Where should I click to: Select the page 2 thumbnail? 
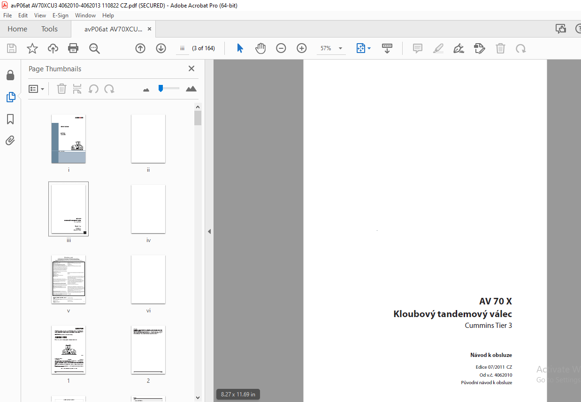pyautogui.click(x=148, y=350)
